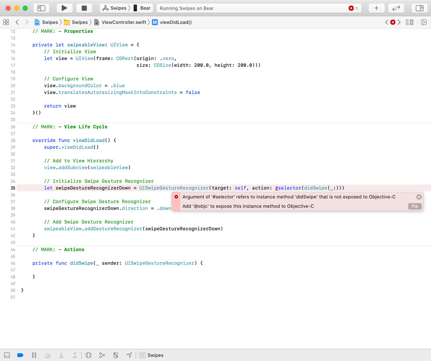Screen dimensions: 431x361
Task: Click the addGestureRecognizer call
Action: (113, 229)
